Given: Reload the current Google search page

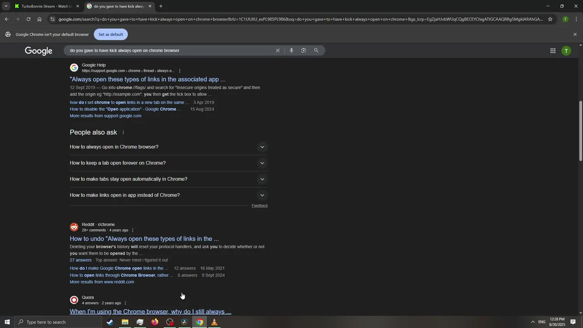Looking at the screenshot, I should tap(28, 19).
